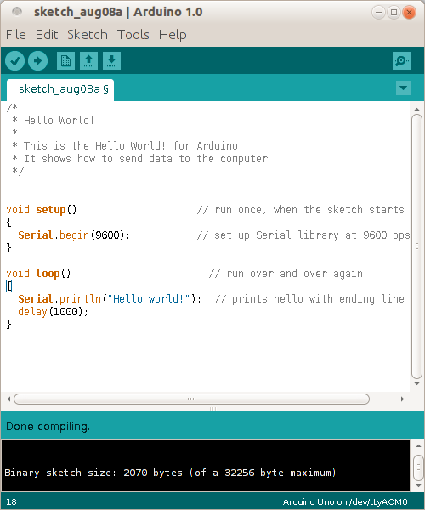Select the sketch_aug08a tab
This screenshot has width=425, height=510.
point(60,89)
